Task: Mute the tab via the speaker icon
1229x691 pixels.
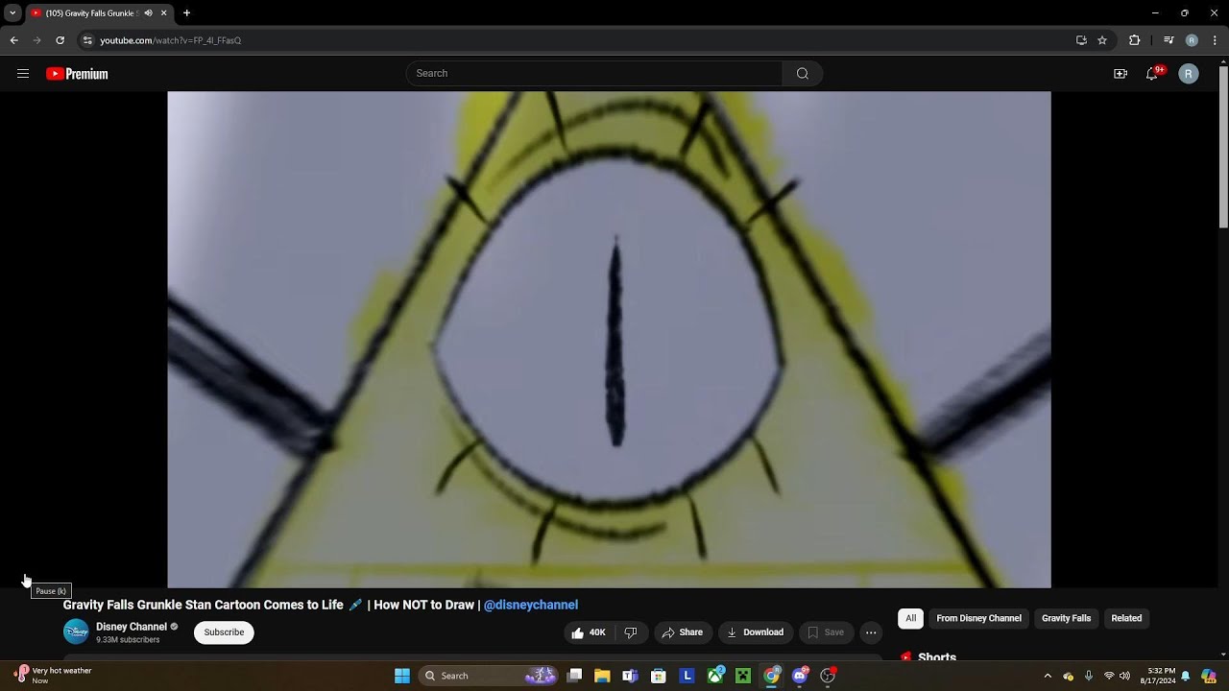Action: pyautogui.click(x=148, y=13)
